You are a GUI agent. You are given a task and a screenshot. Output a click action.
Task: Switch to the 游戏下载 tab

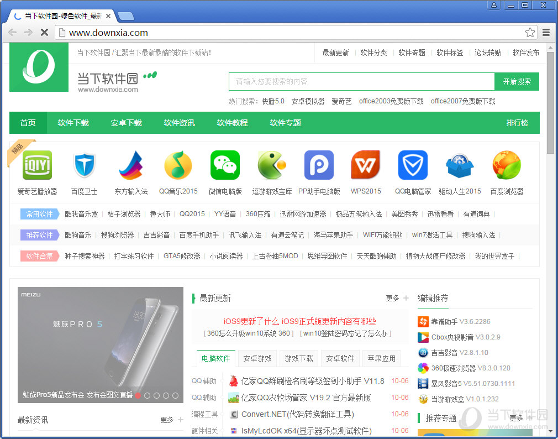(x=299, y=358)
